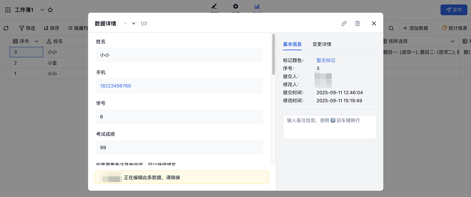
Task: Star the 工作簿1 workbook
Action: tap(50, 10)
